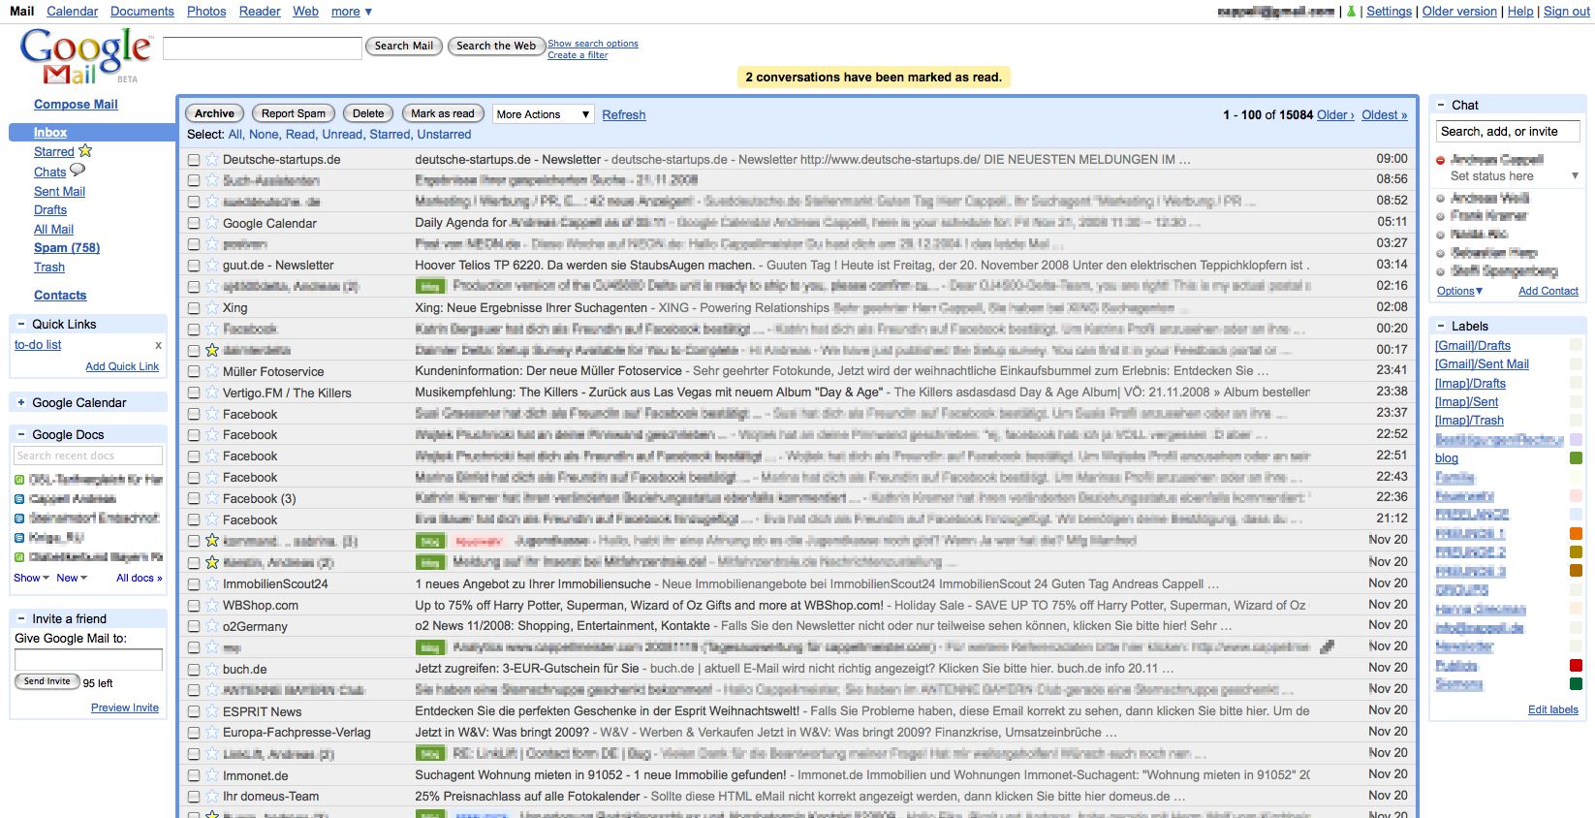
Task: Check the Immonet.de email checkbox
Action: [x=194, y=775]
